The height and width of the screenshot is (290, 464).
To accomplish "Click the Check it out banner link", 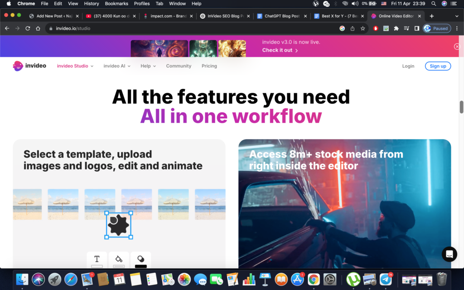I will [x=278, y=50].
